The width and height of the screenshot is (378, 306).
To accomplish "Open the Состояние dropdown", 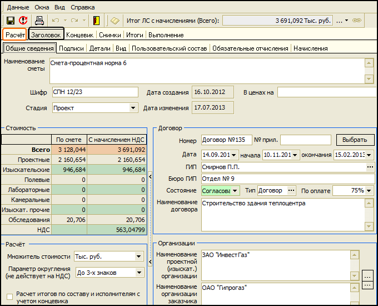I will [235, 190].
